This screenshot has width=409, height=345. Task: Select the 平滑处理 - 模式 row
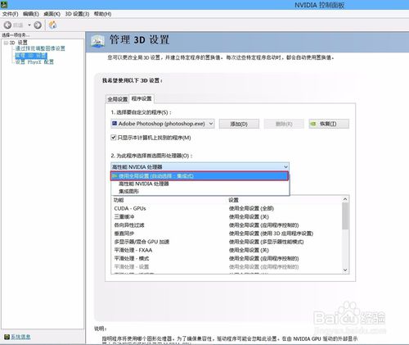tap(227, 259)
